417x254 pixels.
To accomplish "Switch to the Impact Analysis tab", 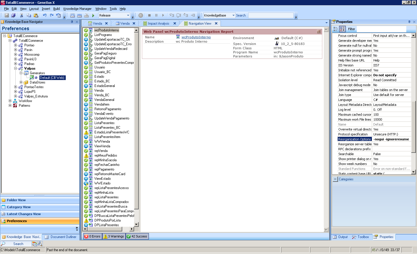I will coord(158,23).
